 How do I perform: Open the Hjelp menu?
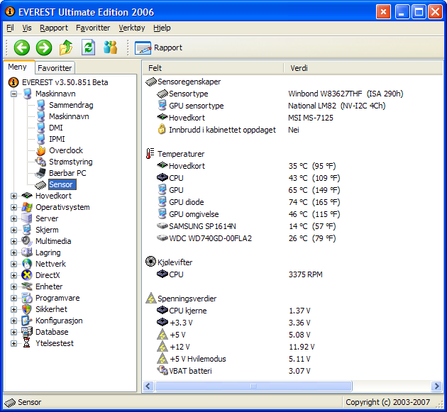(x=162, y=28)
